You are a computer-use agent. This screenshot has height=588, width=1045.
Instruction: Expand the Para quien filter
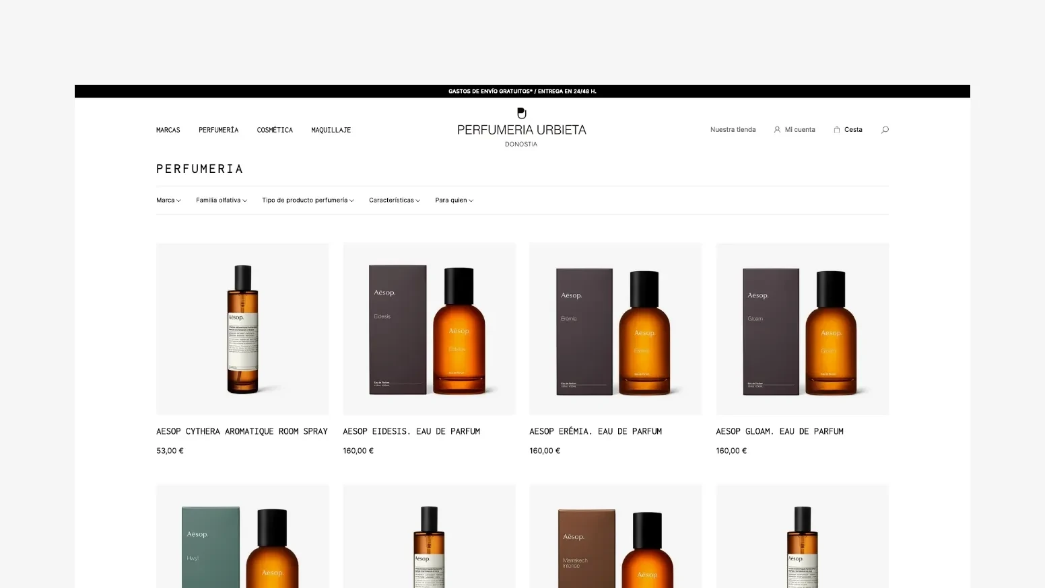coord(454,200)
